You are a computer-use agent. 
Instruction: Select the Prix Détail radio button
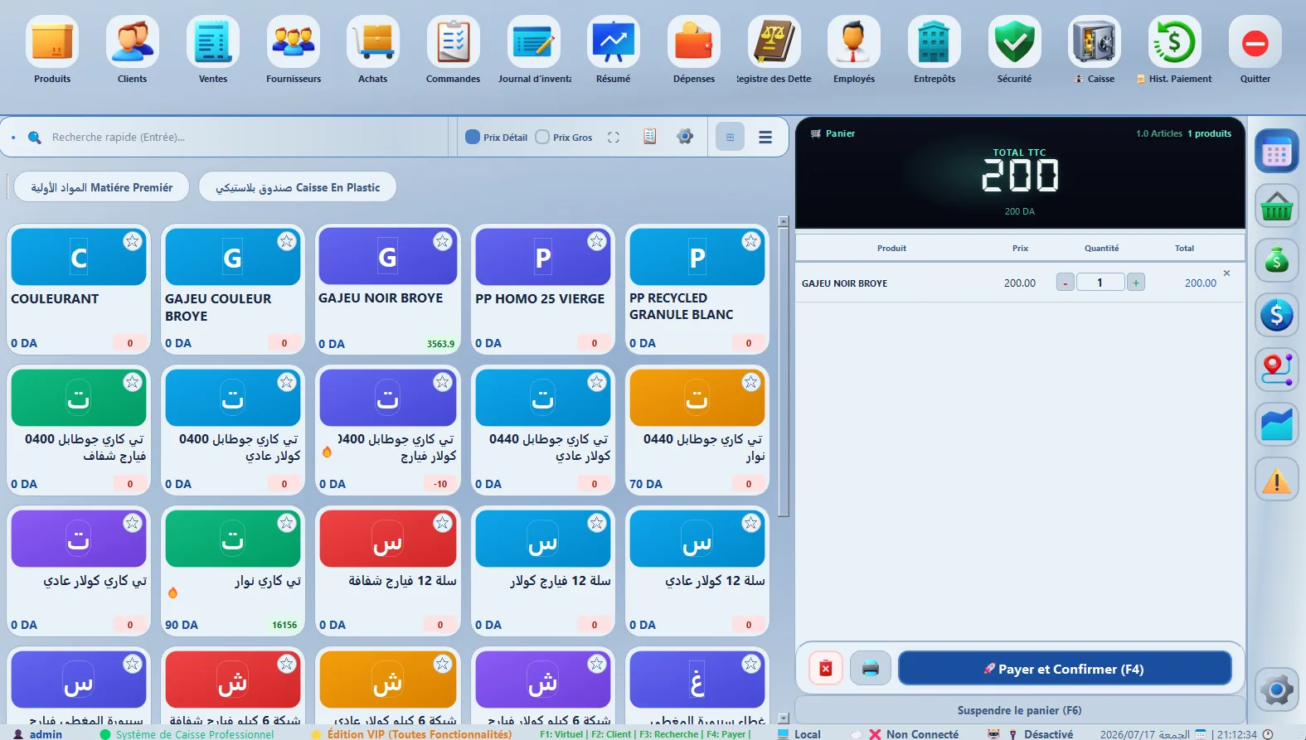tap(473, 137)
